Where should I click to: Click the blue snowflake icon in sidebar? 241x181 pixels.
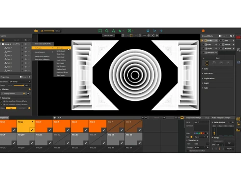(239, 62)
